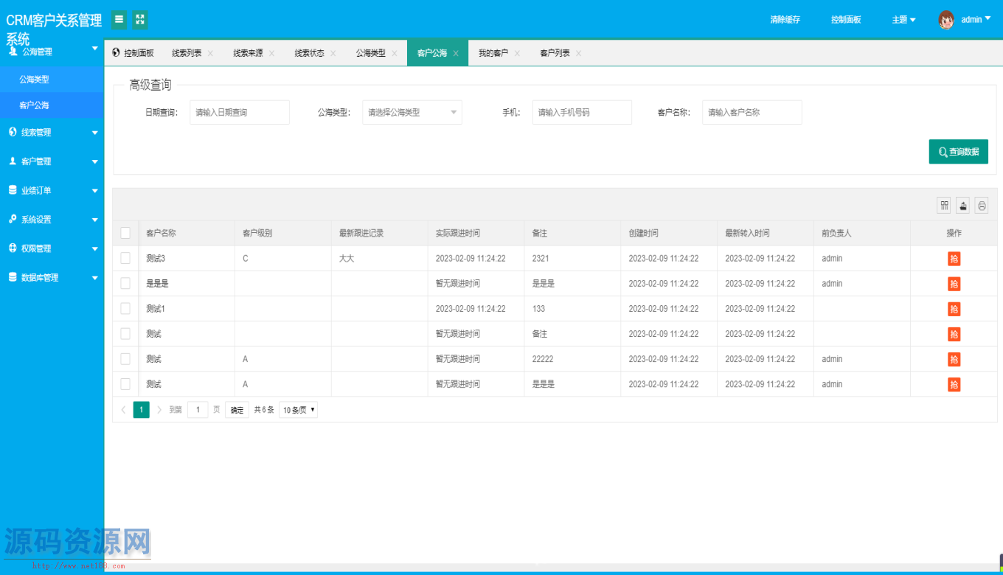Go to next page arrow in pagination
The width and height of the screenshot is (1003, 575).
pyautogui.click(x=159, y=410)
